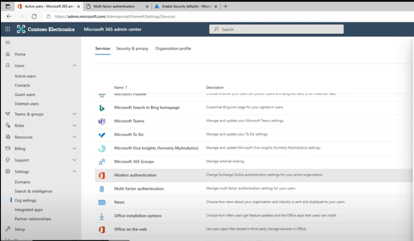
Task: Click the lock icon in address bar
Action: (48, 16)
